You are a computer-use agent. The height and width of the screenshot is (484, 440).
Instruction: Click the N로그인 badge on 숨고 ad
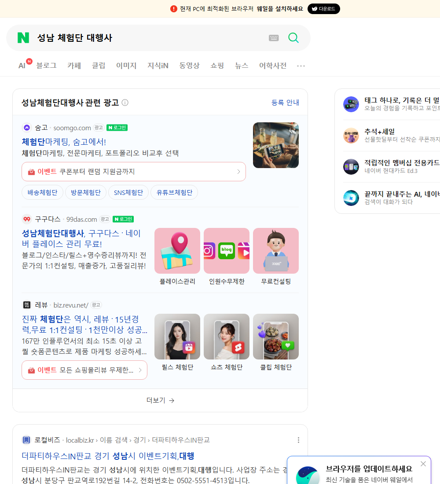pyautogui.click(x=117, y=128)
